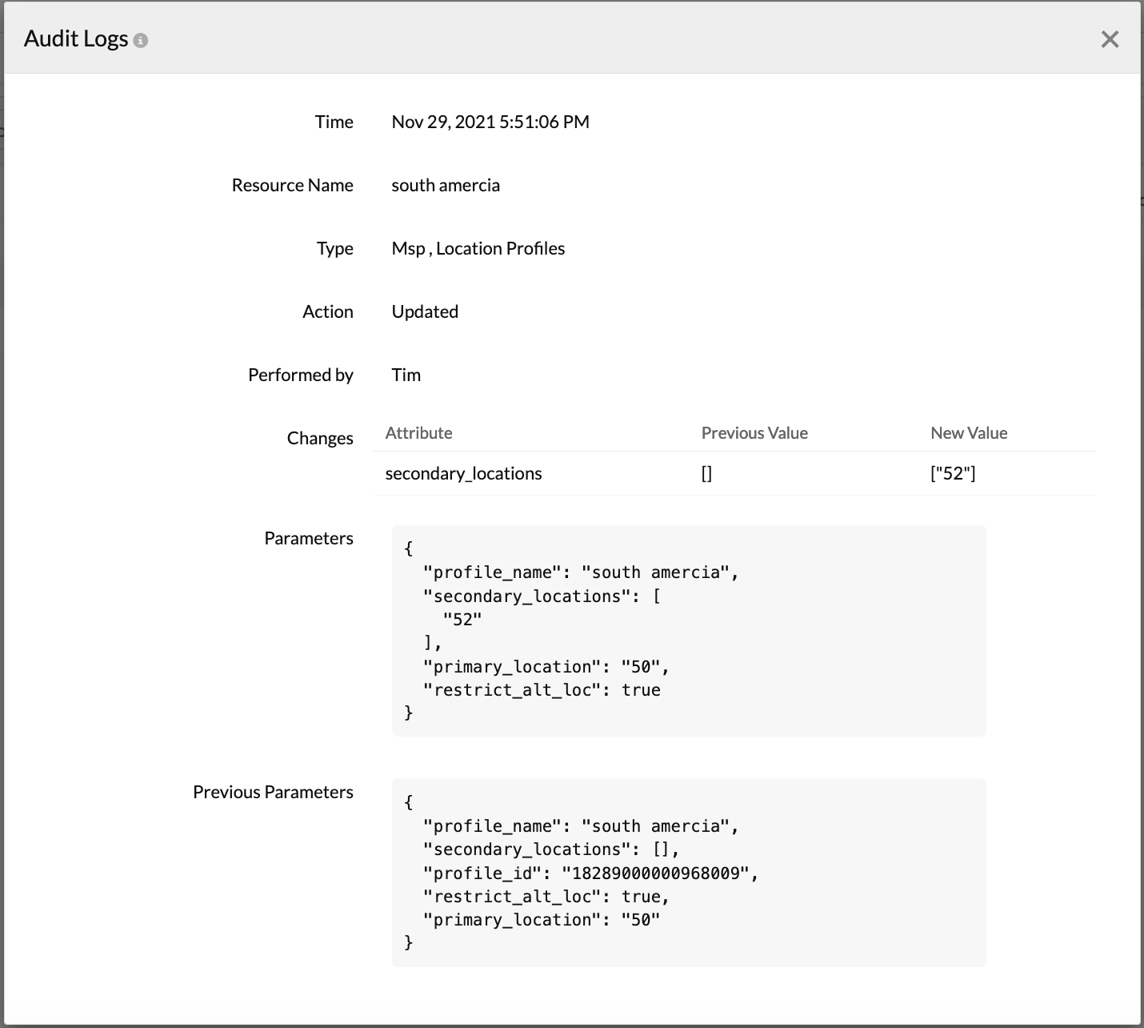Click the Previous Parameters field label
Image resolution: width=1144 pixels, height=1028 pixels.
click(273, 792)
